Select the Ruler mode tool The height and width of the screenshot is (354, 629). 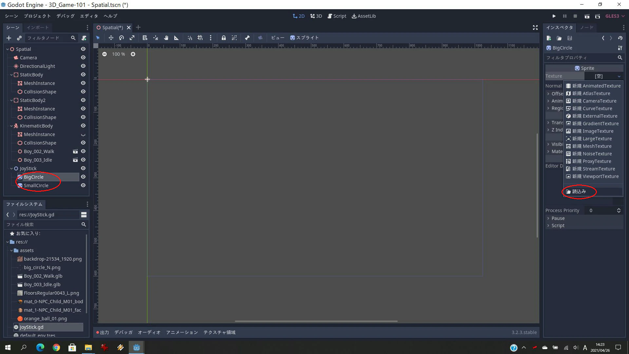tap(176, 38)
